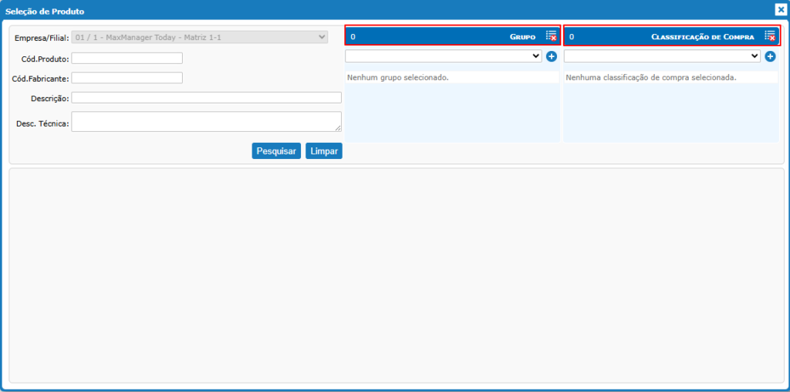This screenshot has width=790, height=392.
Task: Click the Classificação de Compra header title
Action: (702, 37)
